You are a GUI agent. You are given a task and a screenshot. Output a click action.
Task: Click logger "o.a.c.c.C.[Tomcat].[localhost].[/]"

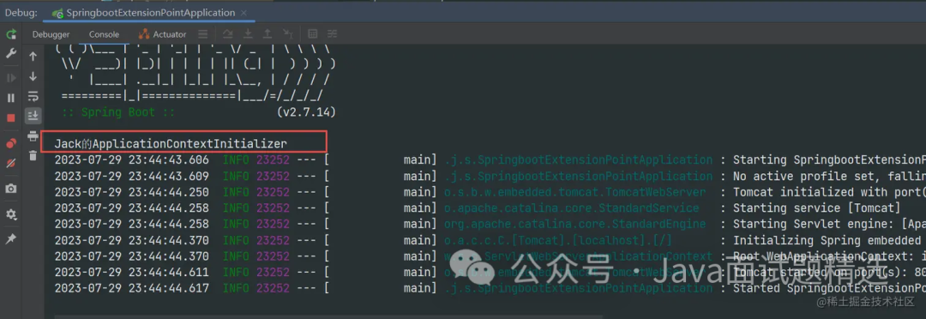tap(558, 240)
